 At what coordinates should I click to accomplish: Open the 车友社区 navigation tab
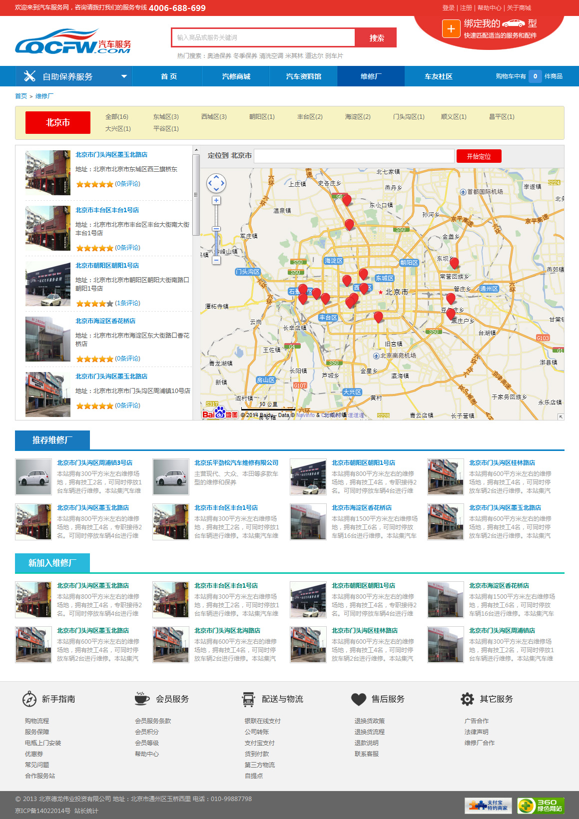tap(439, 76)
